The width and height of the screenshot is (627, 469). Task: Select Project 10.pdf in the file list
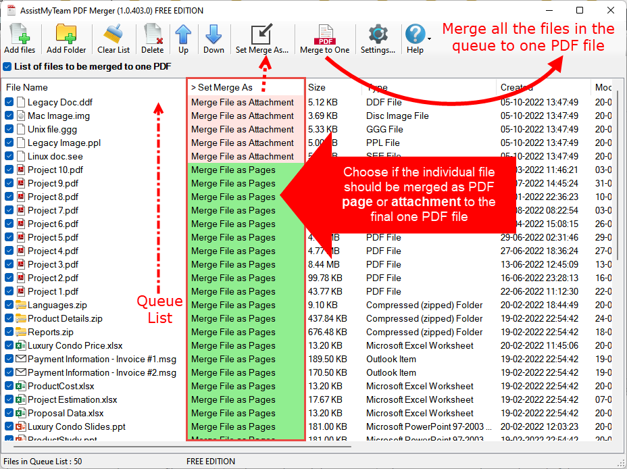point(57,170)
